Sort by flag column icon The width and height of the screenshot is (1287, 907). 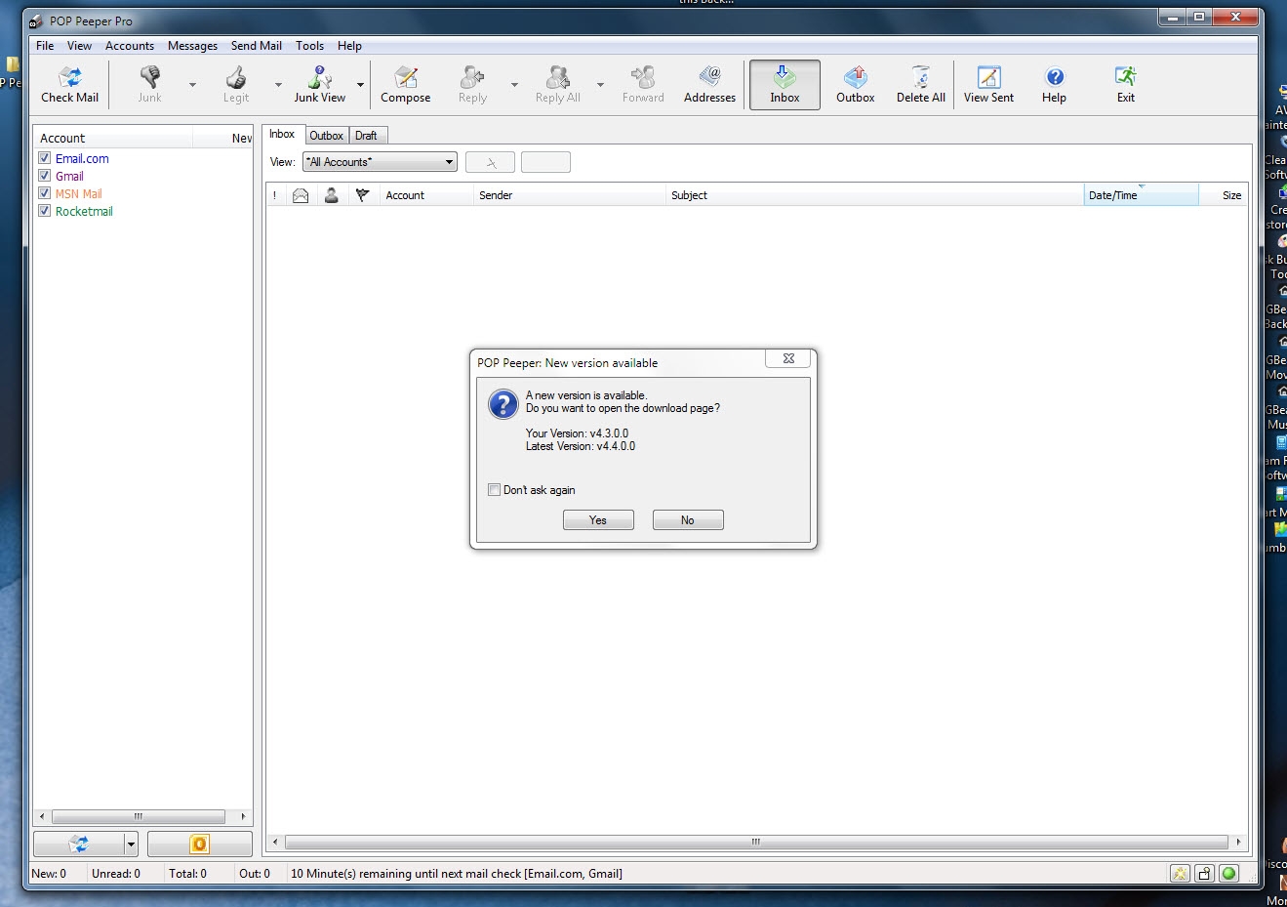(x=363, y=195)
